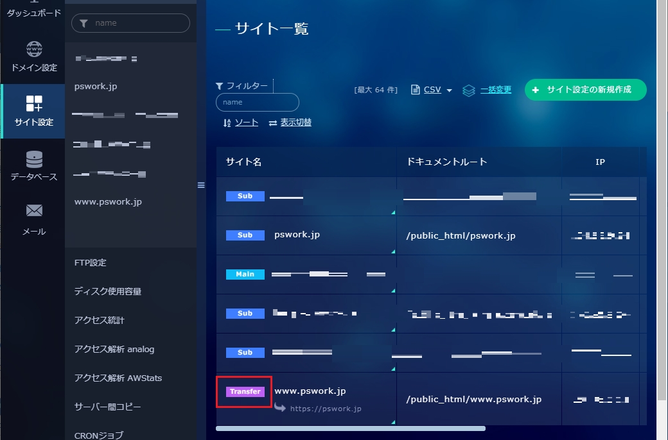The width and height of the screenshot is (668, 440).
Task: Expand the pswork.jp row details triangle
Action: tap(392, 251)
